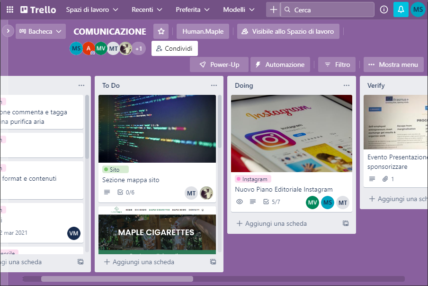
Task: Add a card in To Do list
Action: tap(139, 262)
